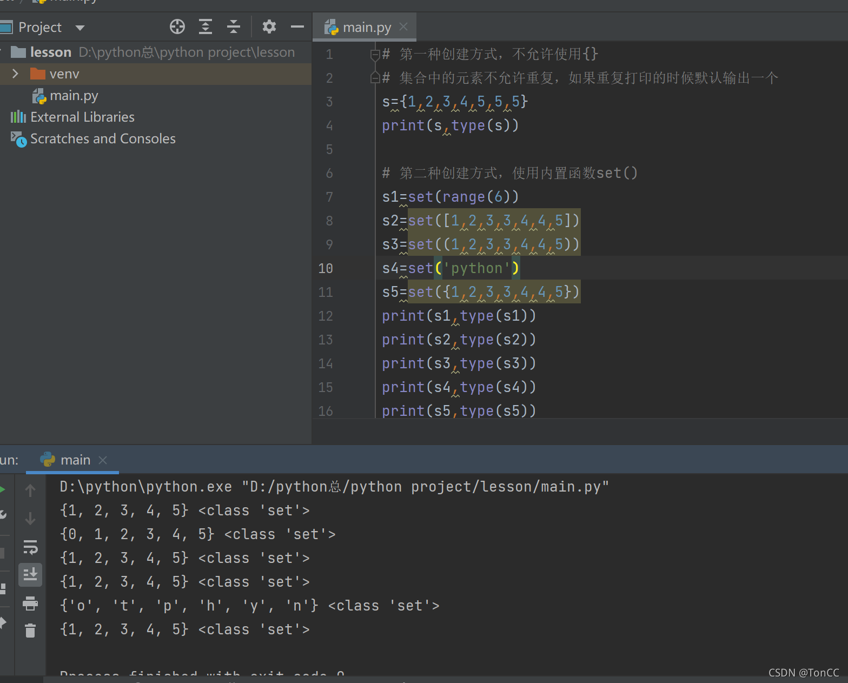Fold comment block at line 1
This screenshot has height=683, width=848.
375,54
